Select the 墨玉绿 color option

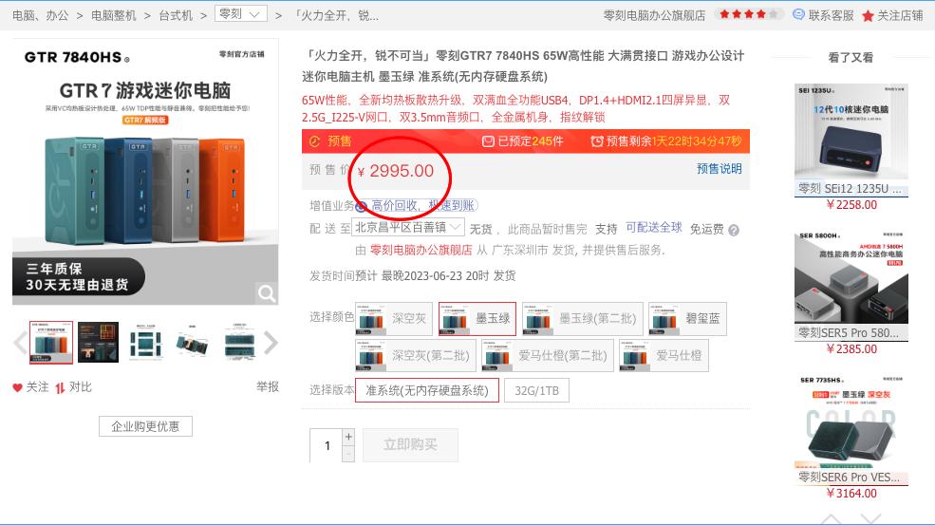point(477,319)
